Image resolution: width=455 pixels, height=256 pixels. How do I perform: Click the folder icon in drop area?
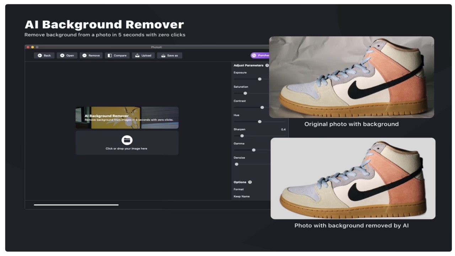(x=127, y=140)
